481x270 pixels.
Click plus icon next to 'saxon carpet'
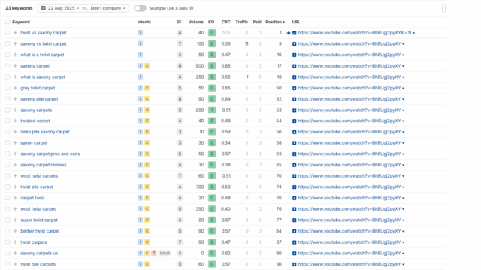(15, 143)
